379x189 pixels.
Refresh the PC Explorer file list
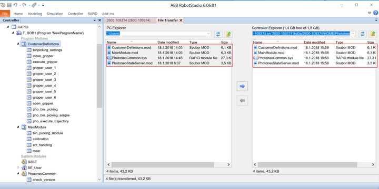(218, 34)
